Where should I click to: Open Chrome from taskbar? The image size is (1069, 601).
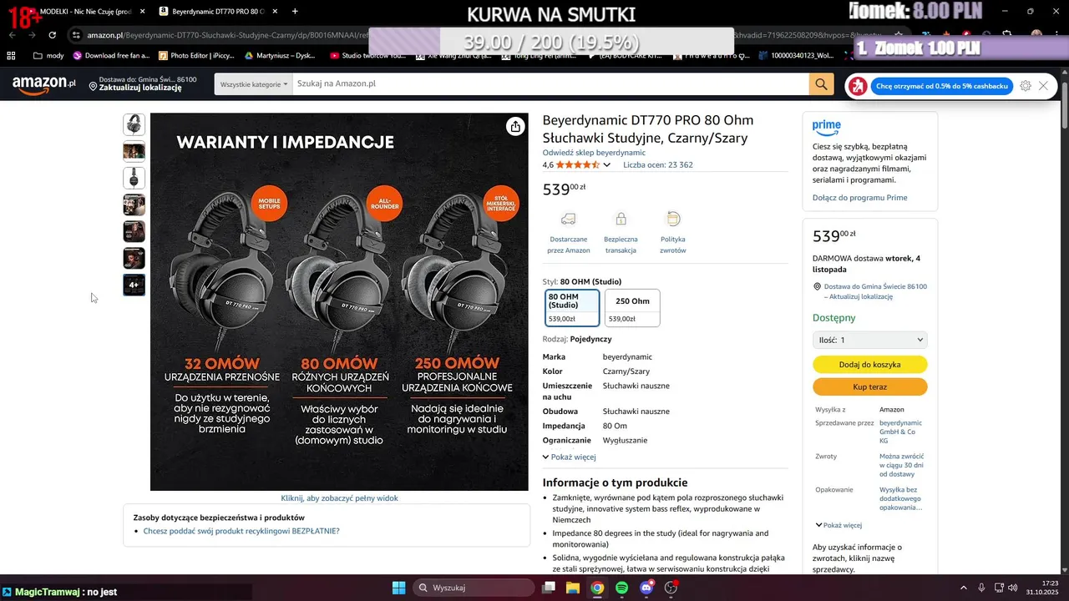point(597,588)
